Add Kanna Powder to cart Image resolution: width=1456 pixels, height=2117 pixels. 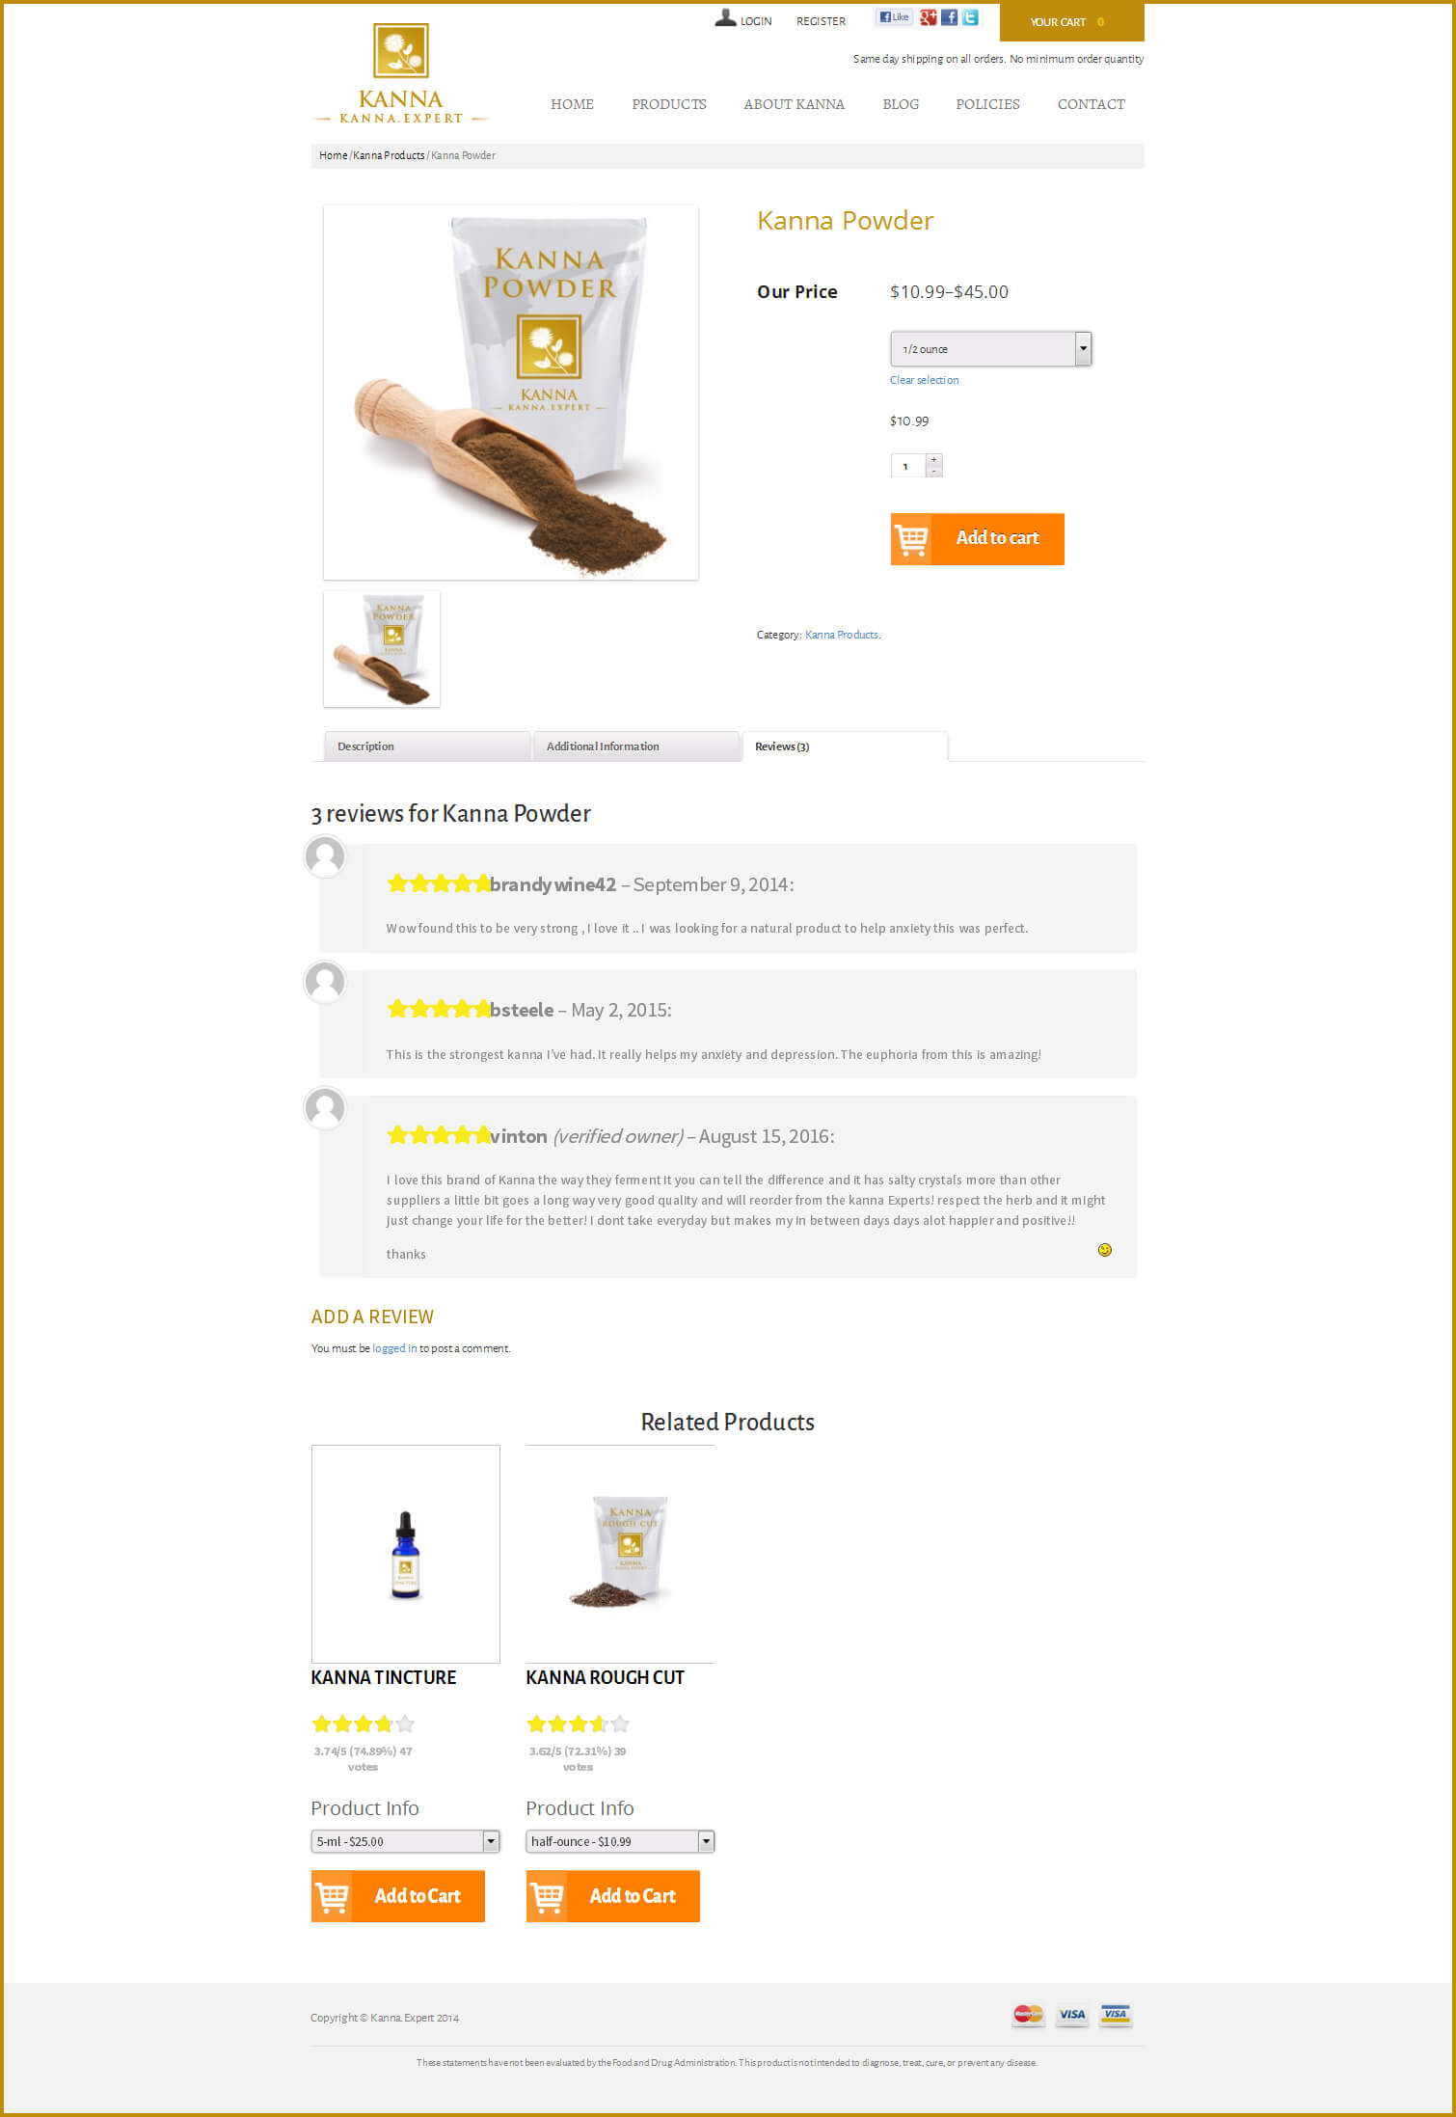(x=977, y=538)
